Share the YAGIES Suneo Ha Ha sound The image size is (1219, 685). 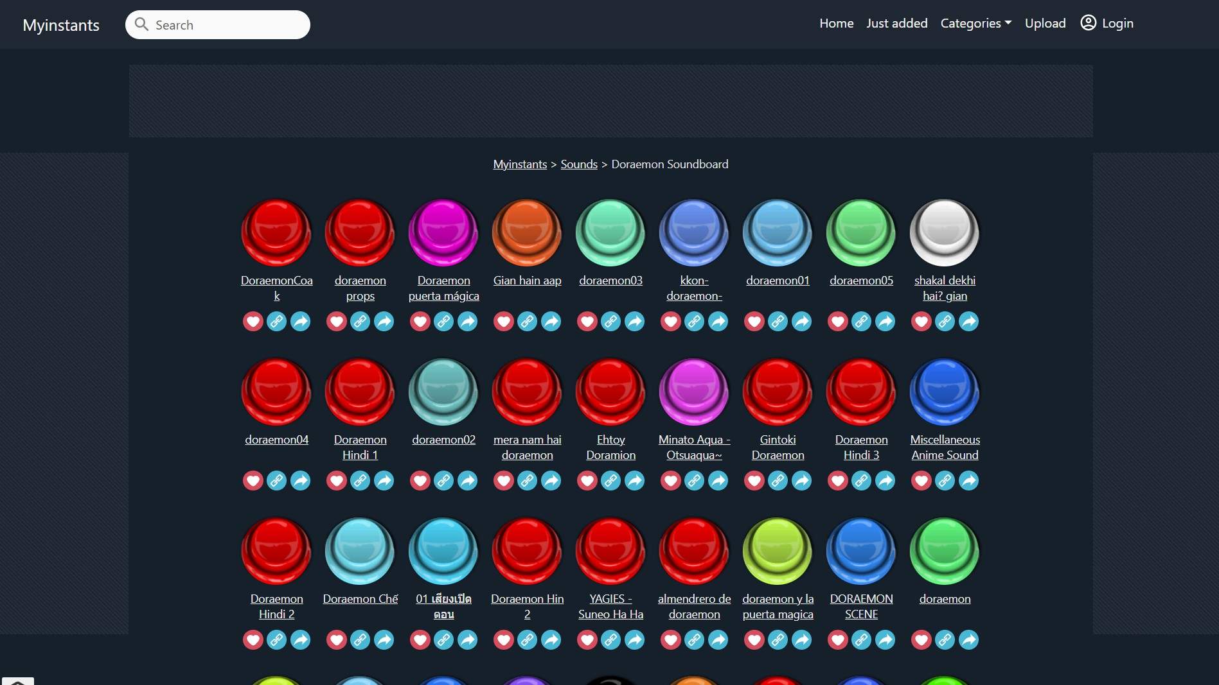click(634, 639)
